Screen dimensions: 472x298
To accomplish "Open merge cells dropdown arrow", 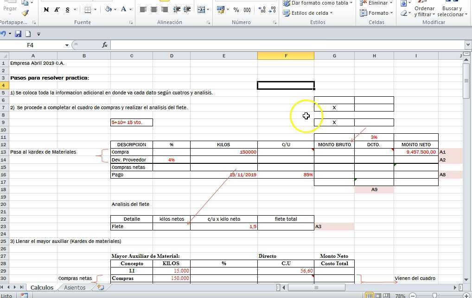I will 208,10.
